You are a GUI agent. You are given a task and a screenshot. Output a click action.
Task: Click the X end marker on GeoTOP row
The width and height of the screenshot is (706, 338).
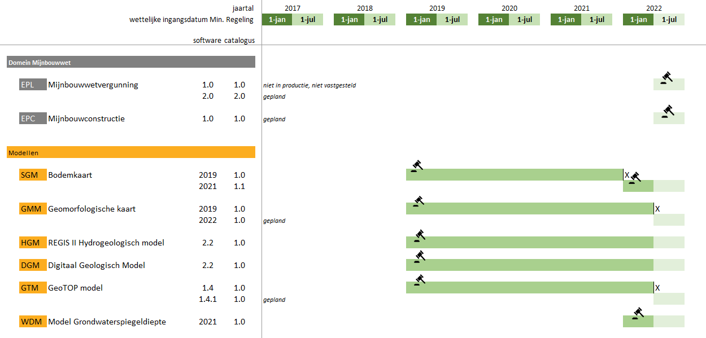657,288
